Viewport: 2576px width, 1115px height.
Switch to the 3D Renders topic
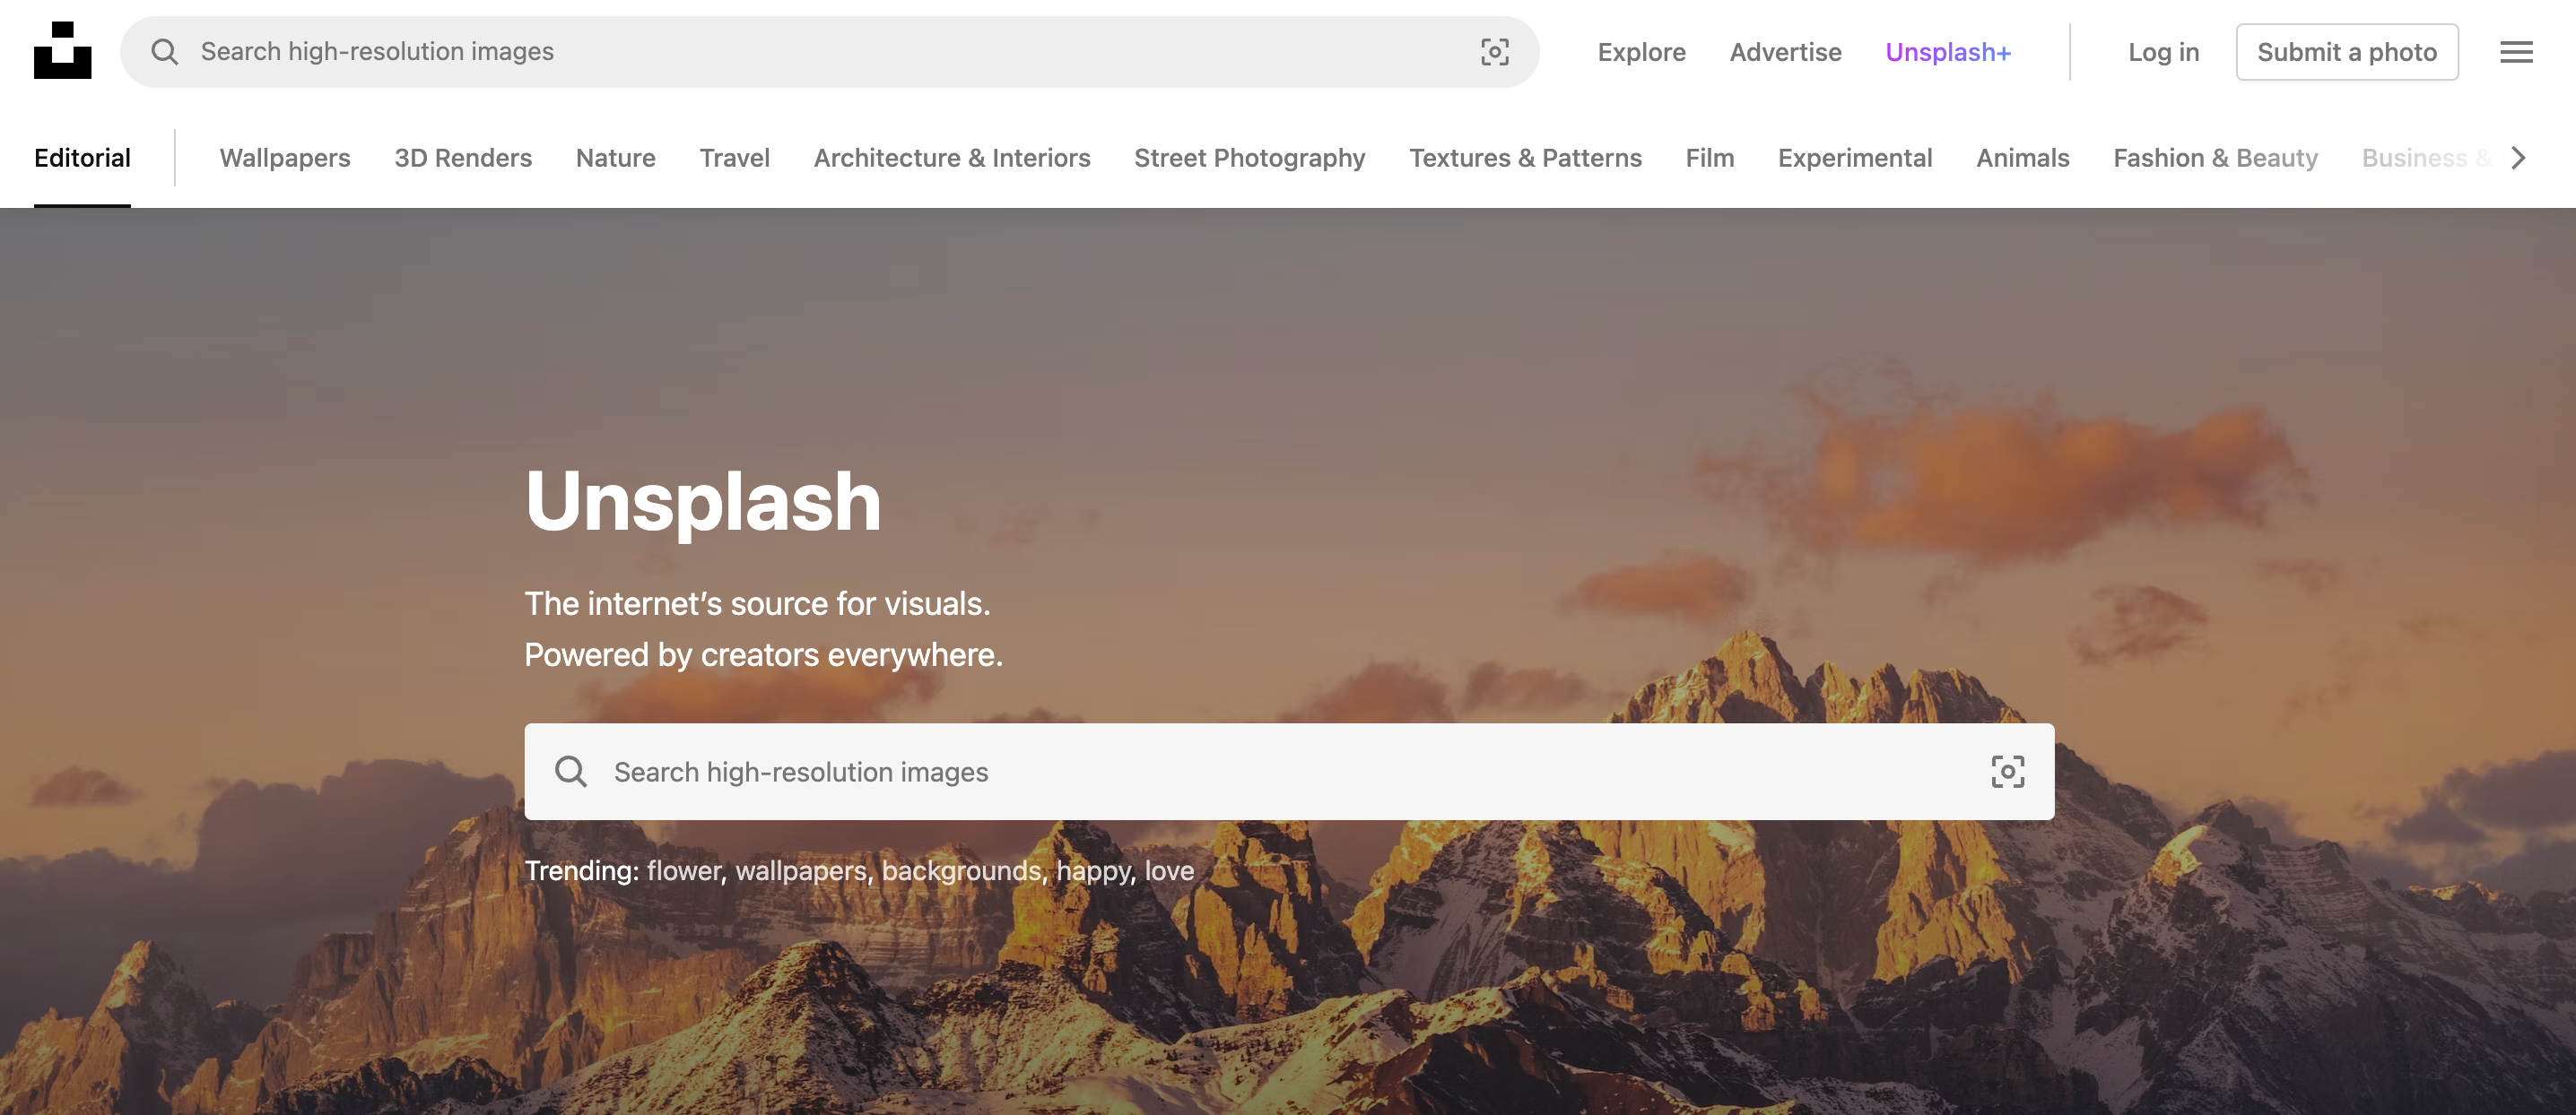click(x=463, y=158)
